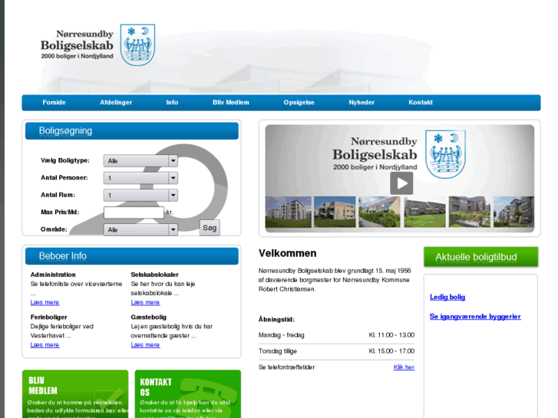This screenshot has width=558, height=418.
Task: Open Nyheder from the navigation bar
Action: click(x=362, y=103)
